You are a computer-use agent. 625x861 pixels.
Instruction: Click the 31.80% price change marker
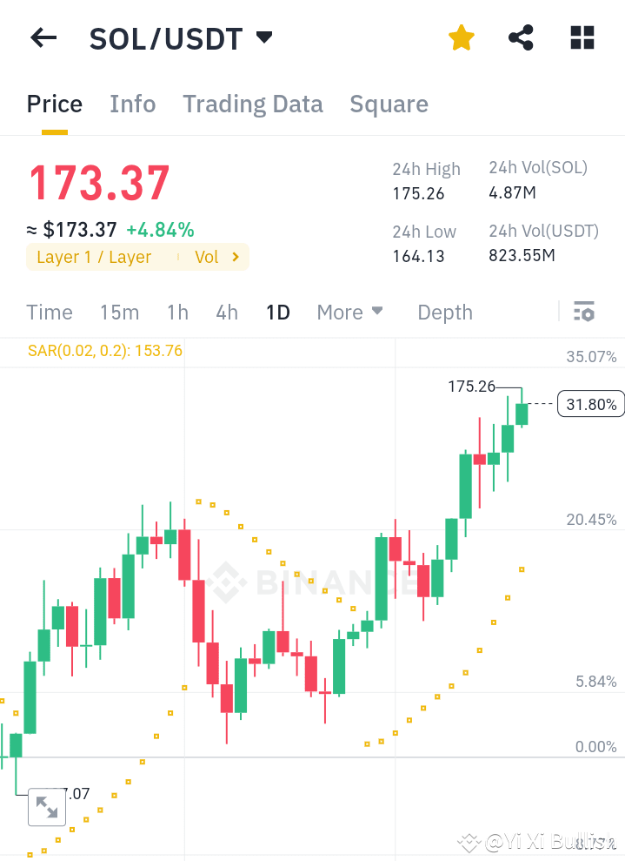[590, 403]
